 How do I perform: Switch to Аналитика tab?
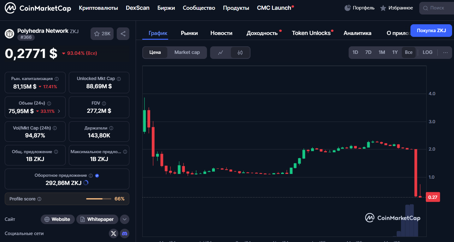pyautogui.click(x=357, y=33)
